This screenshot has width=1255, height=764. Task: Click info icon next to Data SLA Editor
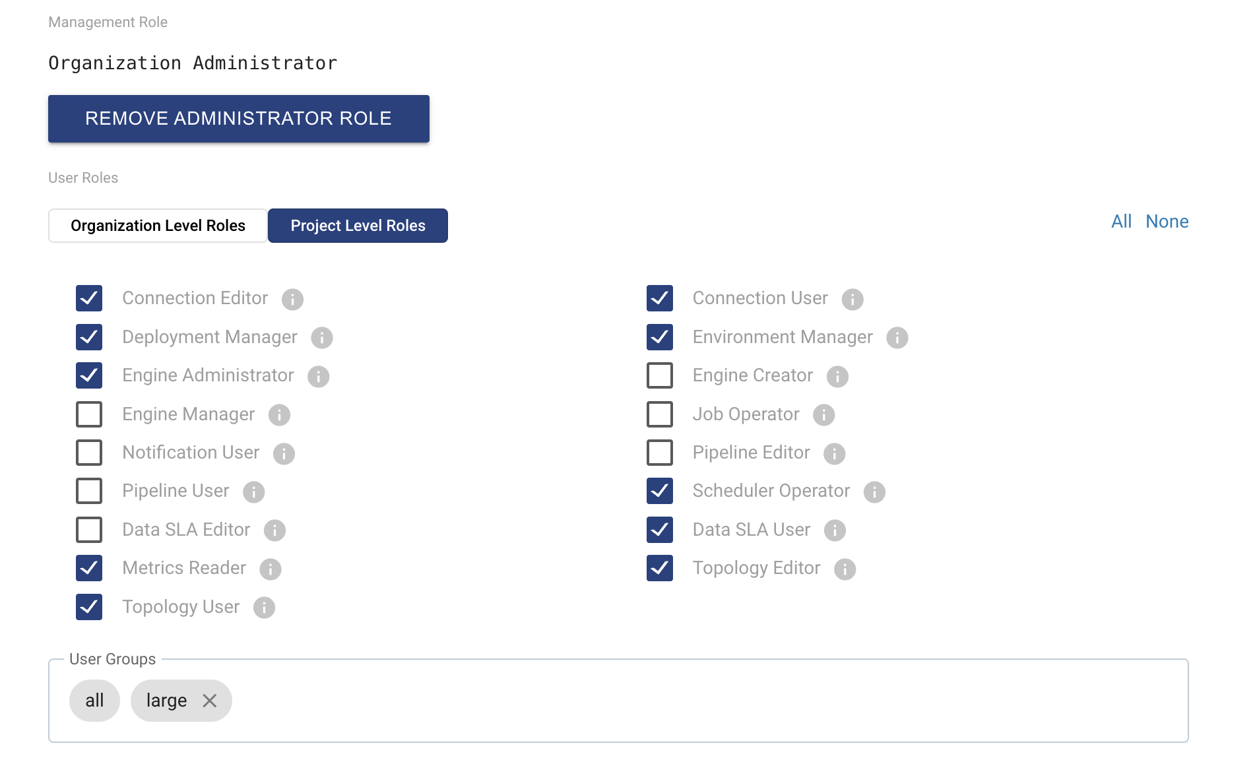click(x=274, y=530)
